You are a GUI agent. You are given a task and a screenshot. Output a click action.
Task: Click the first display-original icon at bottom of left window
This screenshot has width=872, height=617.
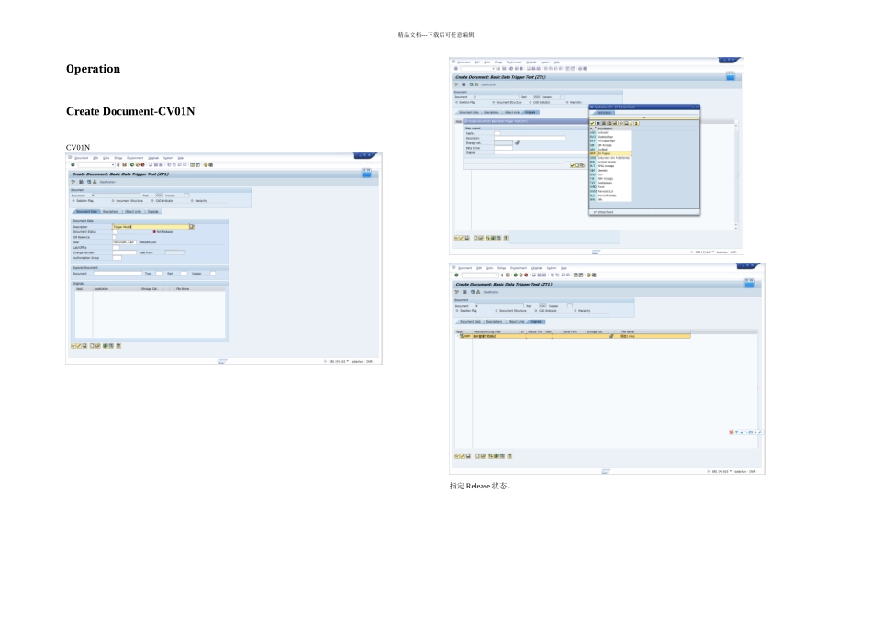tap(73, 346)
